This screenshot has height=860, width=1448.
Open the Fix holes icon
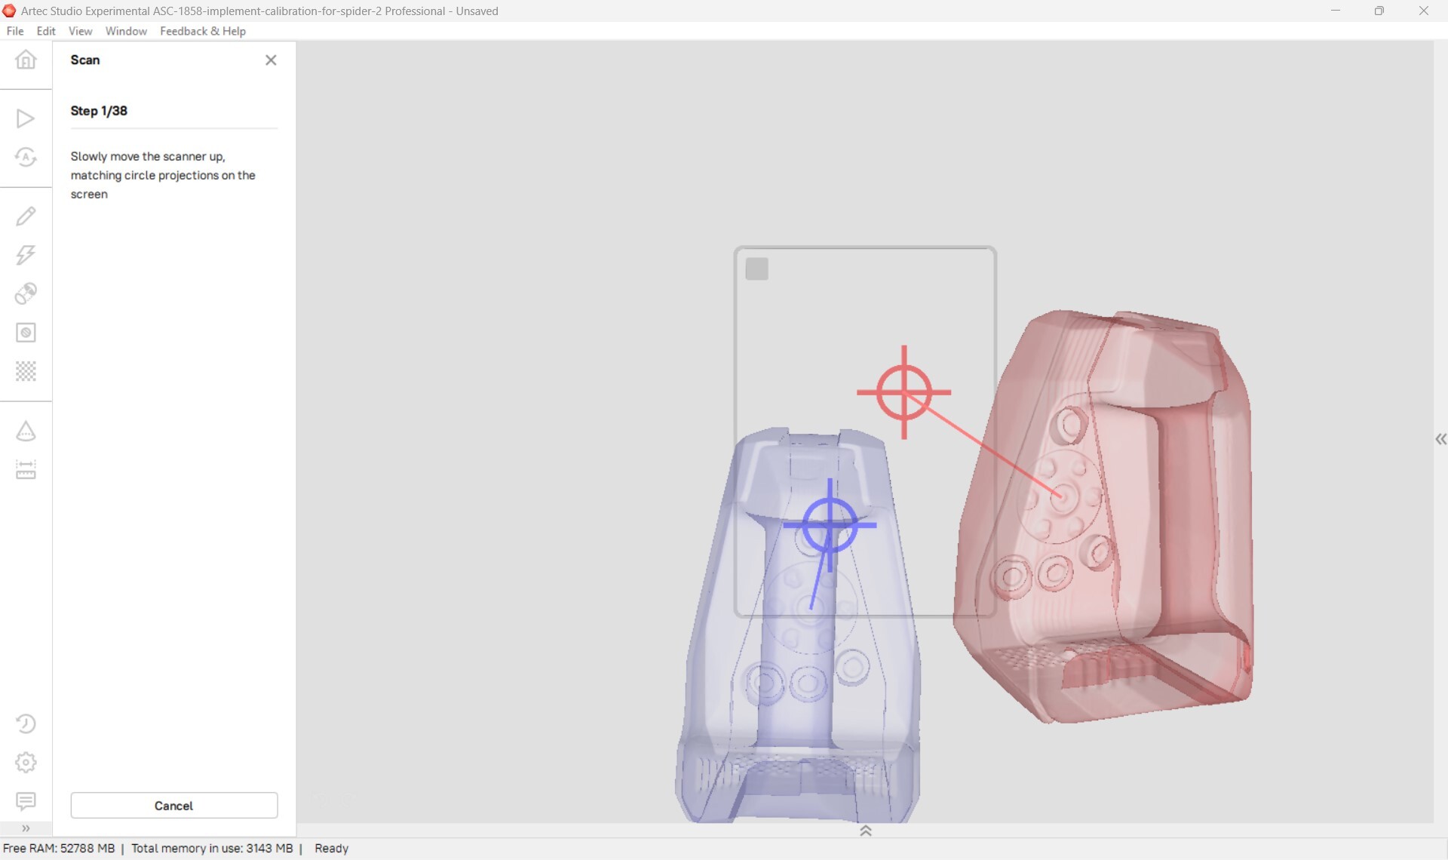click(26, 333)
